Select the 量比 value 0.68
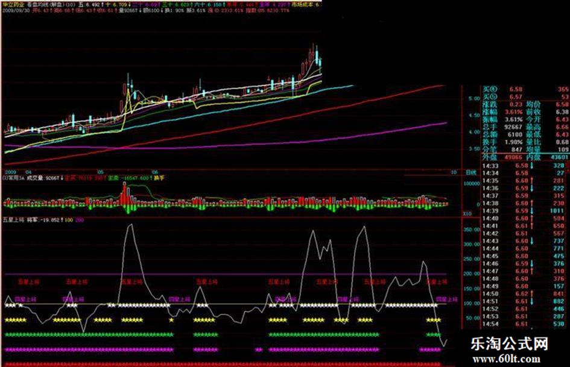 pyautogui.click(x=562, y=142)
